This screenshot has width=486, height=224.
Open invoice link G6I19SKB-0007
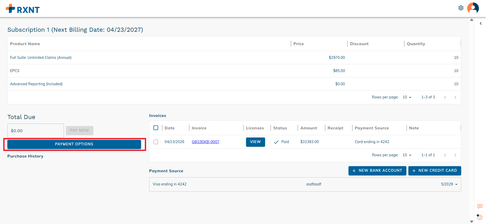pyautogui.click(x=205, y=142)
